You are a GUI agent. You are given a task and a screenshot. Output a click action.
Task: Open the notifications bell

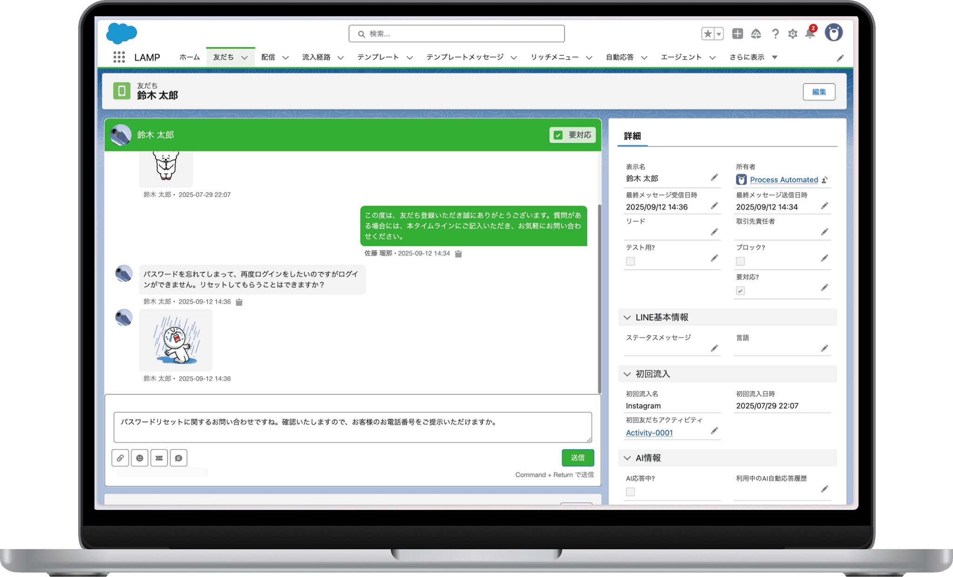click(x=810, y=34)
